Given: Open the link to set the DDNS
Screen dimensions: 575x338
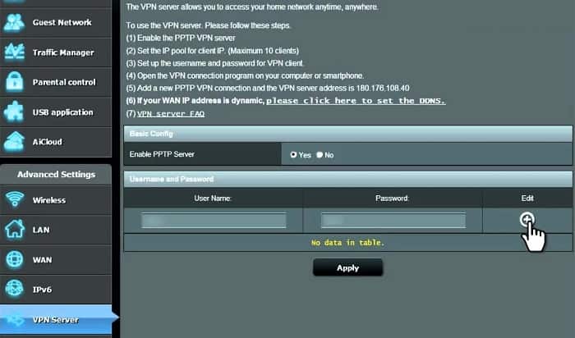Looking at the screenshot, I should tap(356, 101).
